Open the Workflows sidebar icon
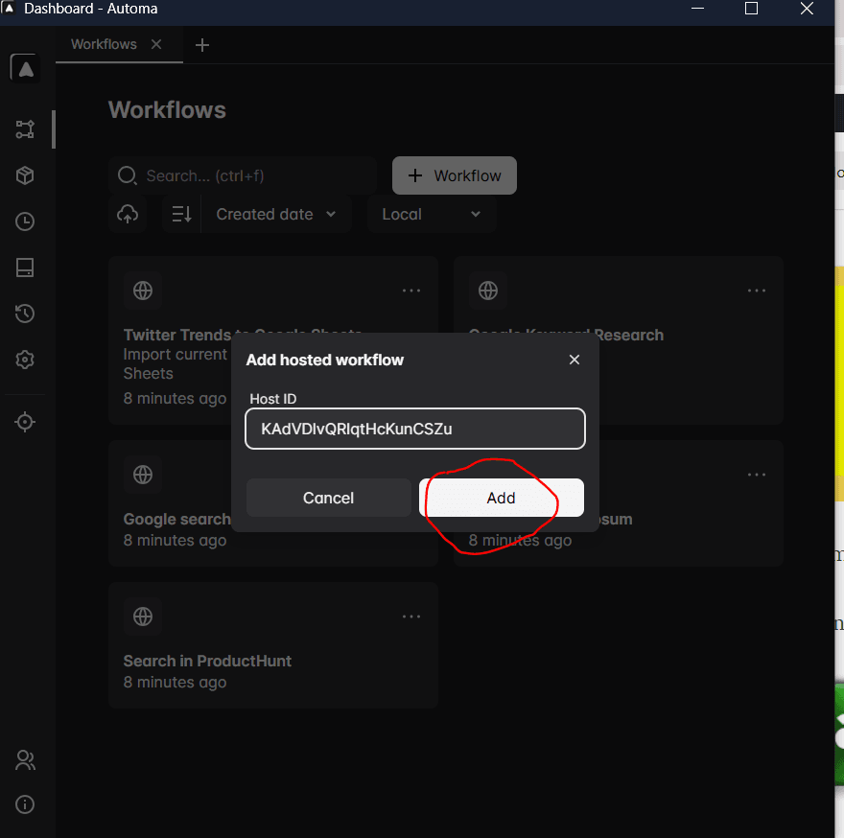The image size is (844, 838). click(25, 129)
